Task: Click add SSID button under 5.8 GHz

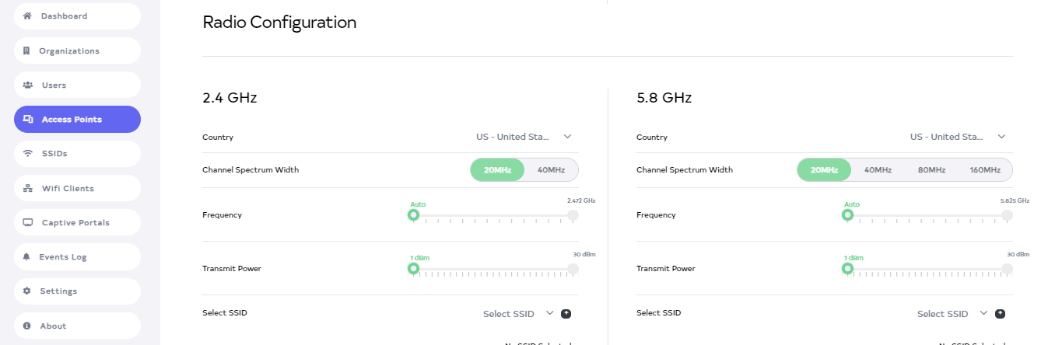Action: tap(1001, 314)
